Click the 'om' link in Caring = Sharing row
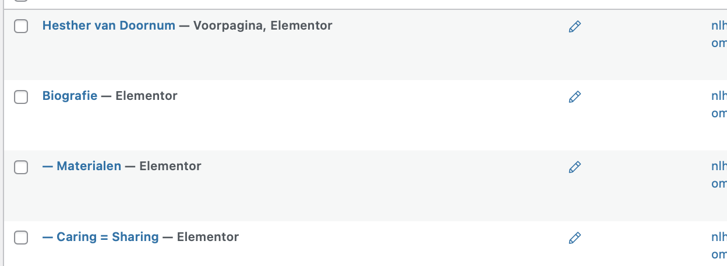The width and height of the screenshot is (727, 266). 719,254
